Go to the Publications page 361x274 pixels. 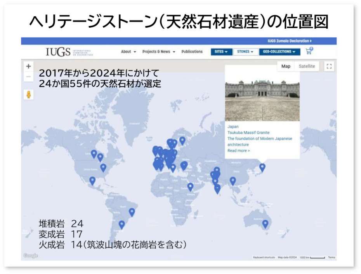192,52
